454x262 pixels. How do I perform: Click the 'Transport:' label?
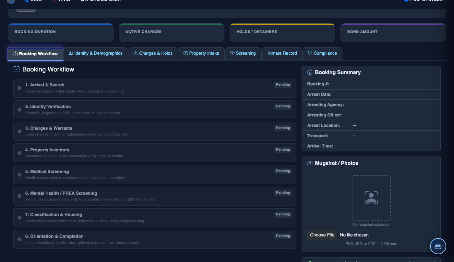(x=317, y=136)
